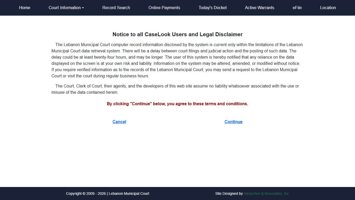Viewport: 355px width, 200px height.
Task: Click Continue to accept the terms
Action: (x=233, y=122)
